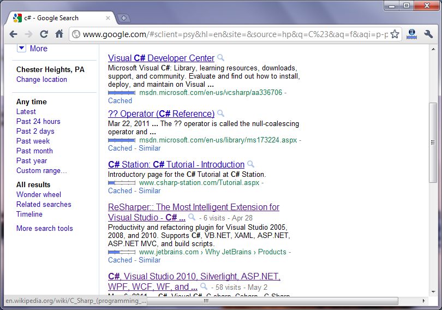The image size is (442, 310).
Task: Click rating bar beside jetbrains.com URL
Action: pos(122,252)
